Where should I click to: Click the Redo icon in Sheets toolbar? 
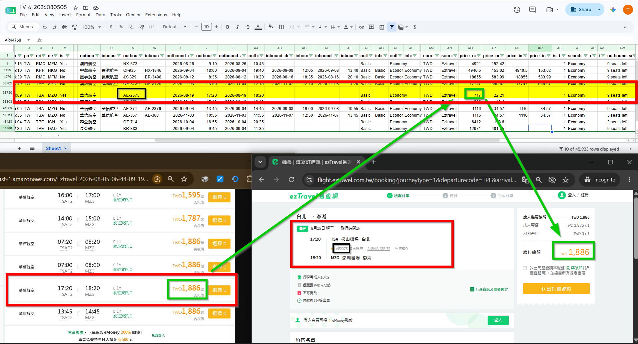click(x=54, y=27)
